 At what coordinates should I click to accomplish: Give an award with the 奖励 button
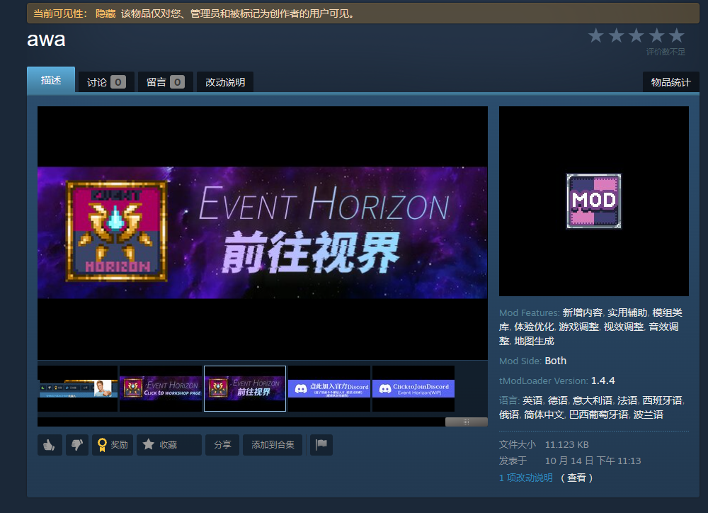(x=113, y=445)
